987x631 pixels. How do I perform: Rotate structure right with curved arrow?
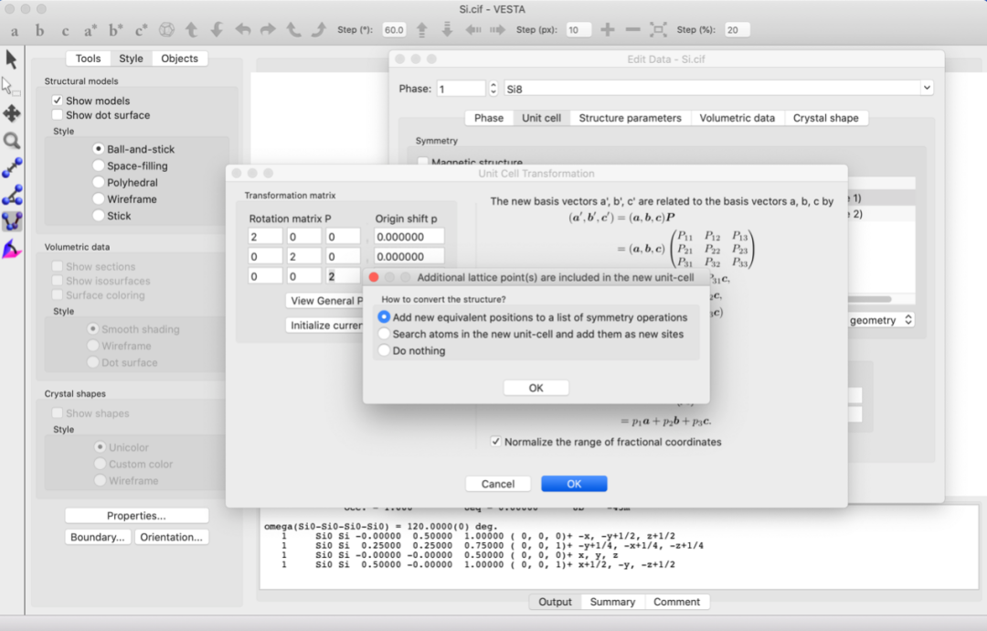click(268, 29)
